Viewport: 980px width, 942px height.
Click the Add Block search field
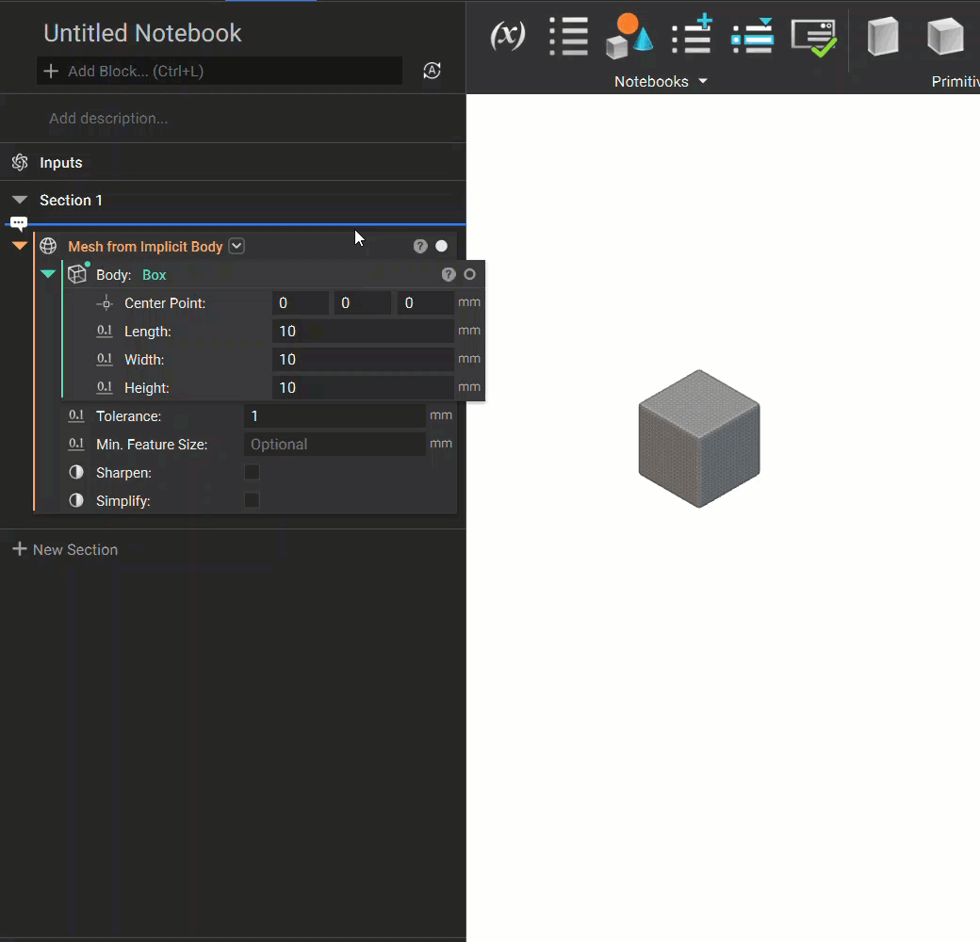click(x=220, y=71)
